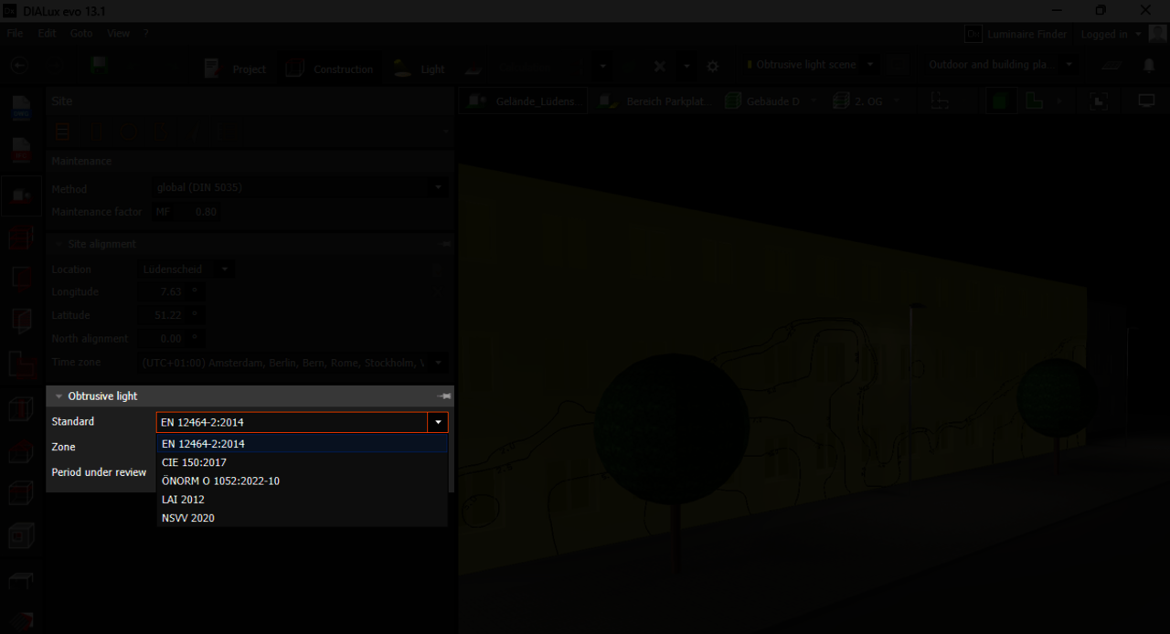Click the X delete icon in the toolbar
The image size is (1170, 634).
coord(660,67)
